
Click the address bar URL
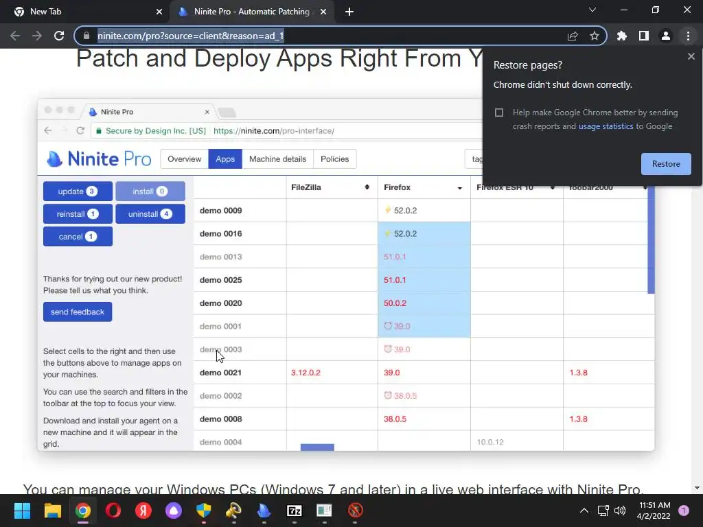click(191, 36)
